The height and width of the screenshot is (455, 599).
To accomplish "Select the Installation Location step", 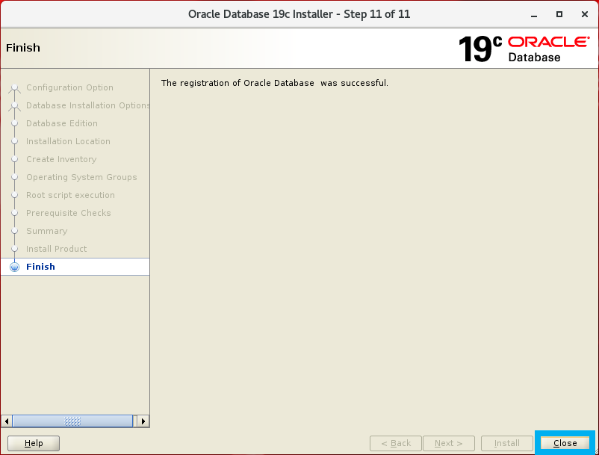I will point(68,141).
